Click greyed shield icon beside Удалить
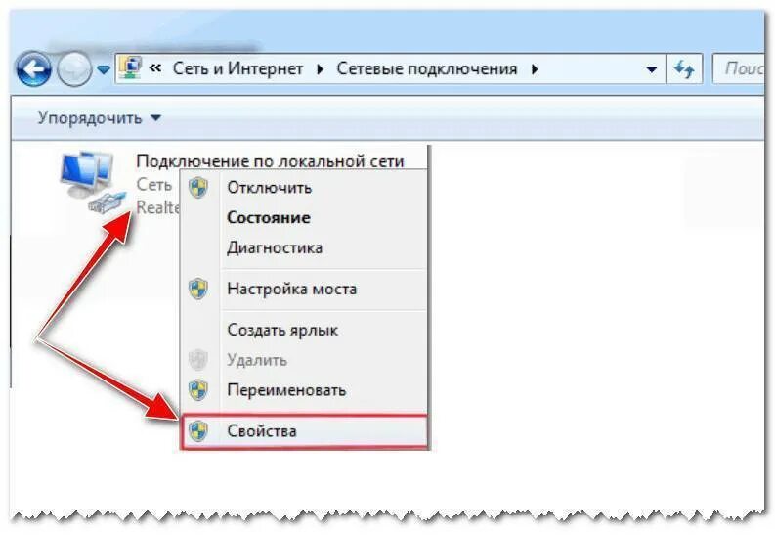The image size is (775, 537). [198, 360]
